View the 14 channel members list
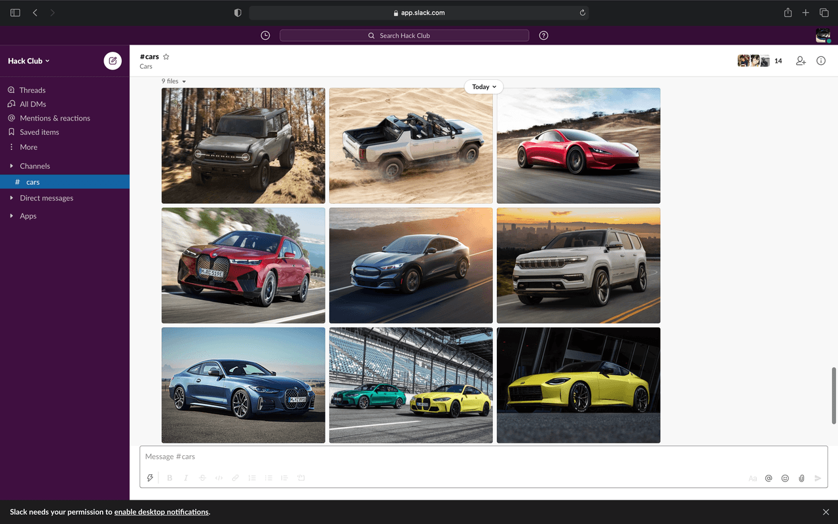The image size is (838, 524). coord(760,61)
